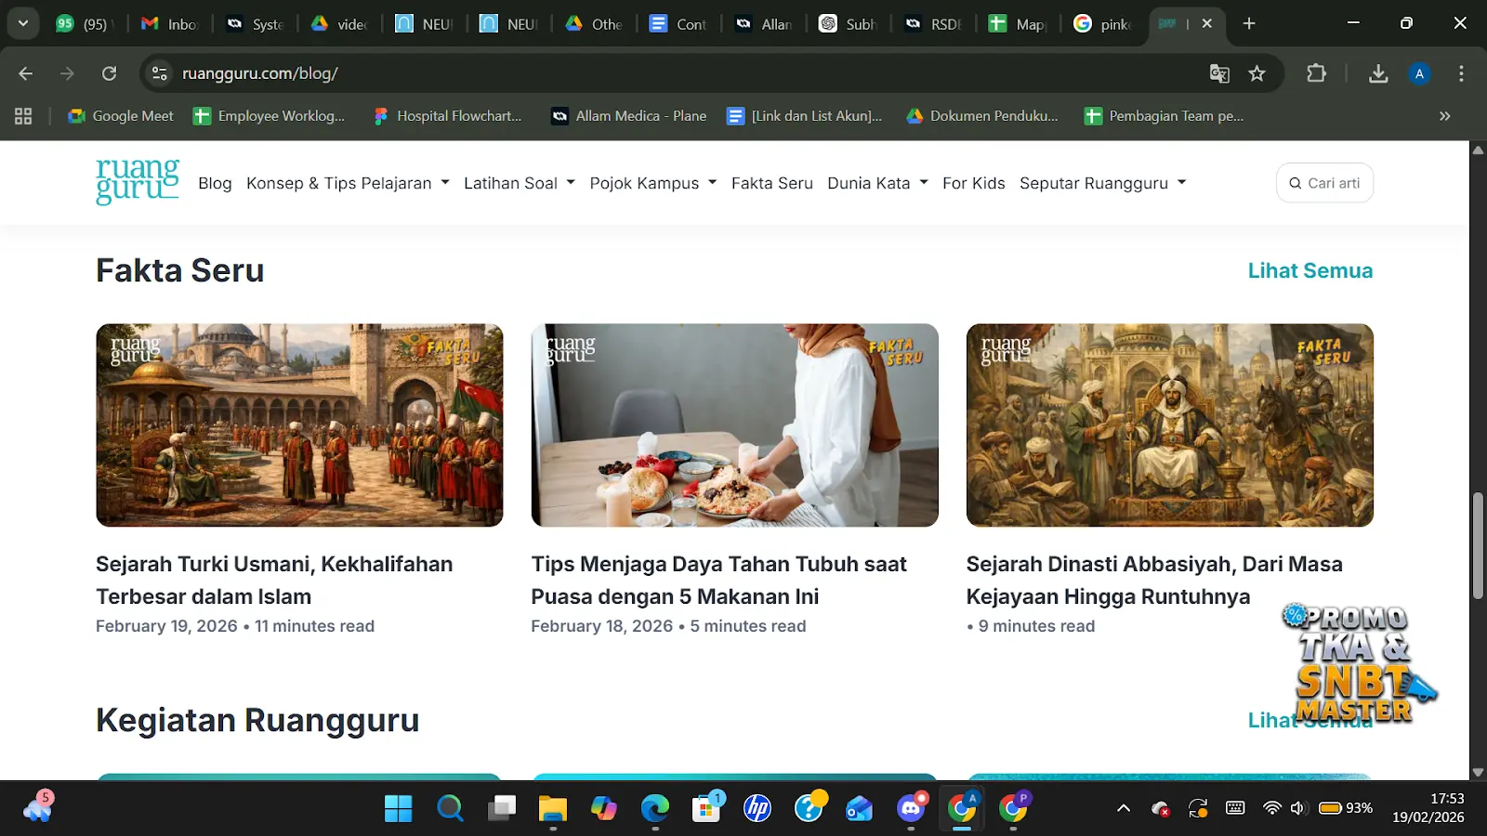
Task: Open Microsoft Store from taskbar
Action: click(707, 808)
